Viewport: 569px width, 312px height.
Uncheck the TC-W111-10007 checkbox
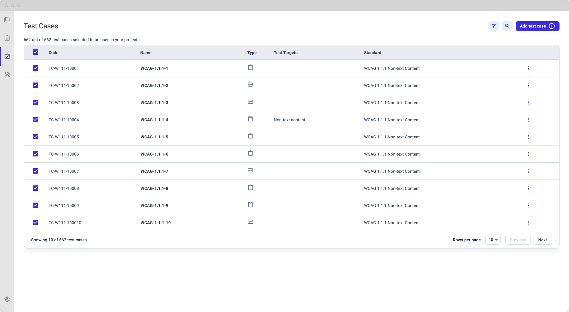(x=36, y=171)
